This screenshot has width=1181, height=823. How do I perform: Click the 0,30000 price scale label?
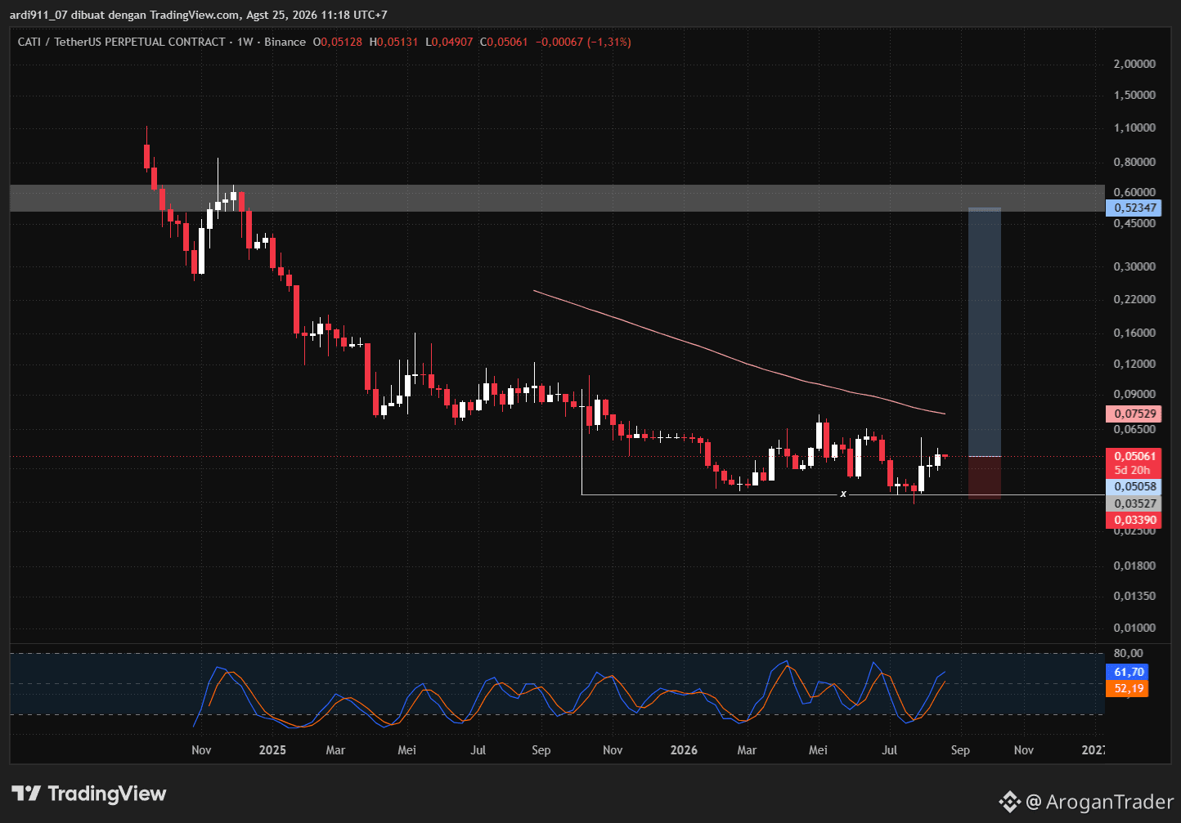click(x=1134, y=266)
